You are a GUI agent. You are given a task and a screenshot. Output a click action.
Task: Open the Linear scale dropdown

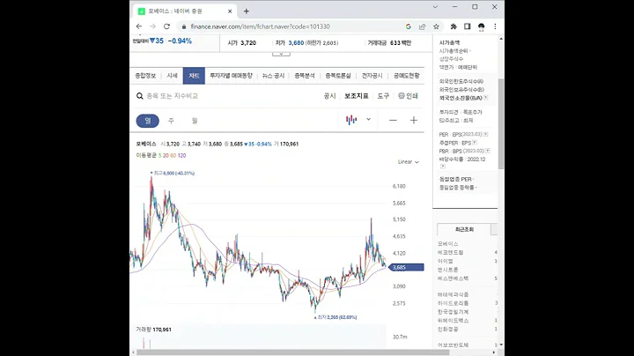pyautogui.click(x=409, y=162)
